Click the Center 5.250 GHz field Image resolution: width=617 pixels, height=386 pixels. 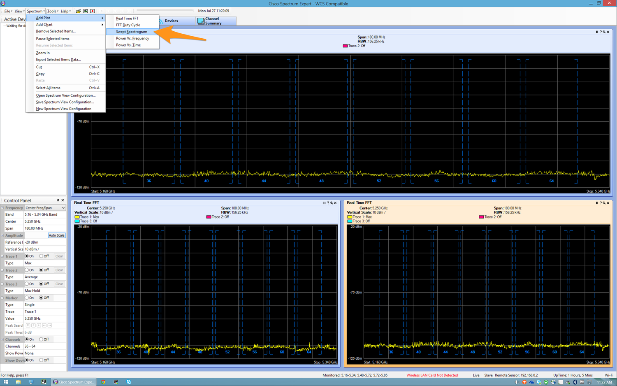44,221
